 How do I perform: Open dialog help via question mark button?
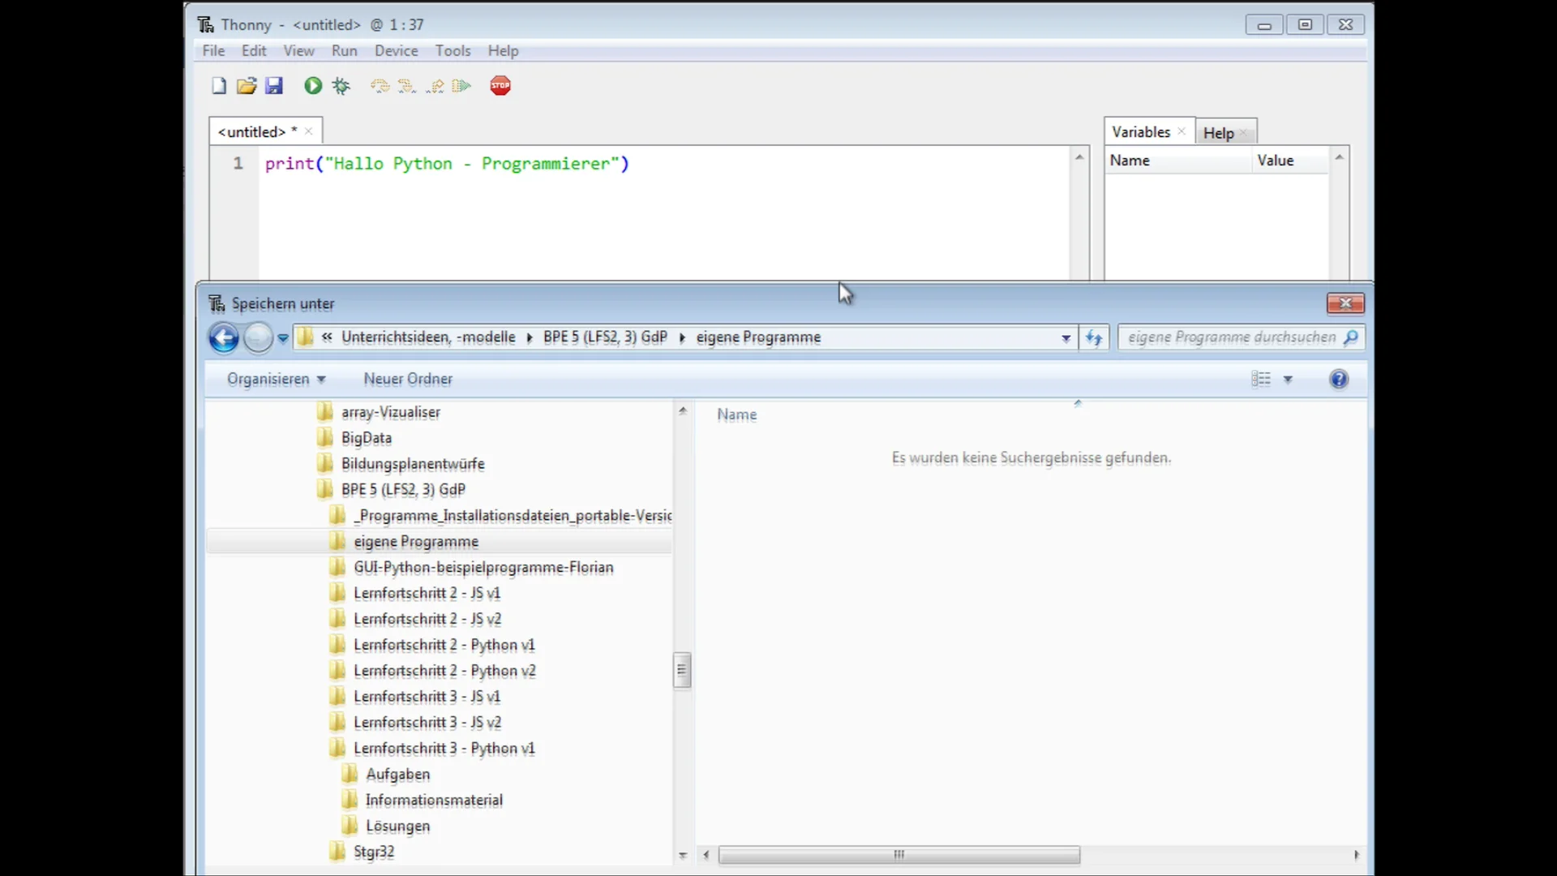(x=1338, y=379)
